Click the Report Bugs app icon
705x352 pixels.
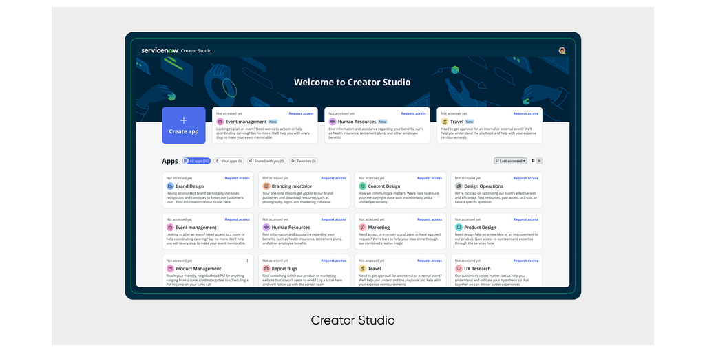(x=266, y=269)
